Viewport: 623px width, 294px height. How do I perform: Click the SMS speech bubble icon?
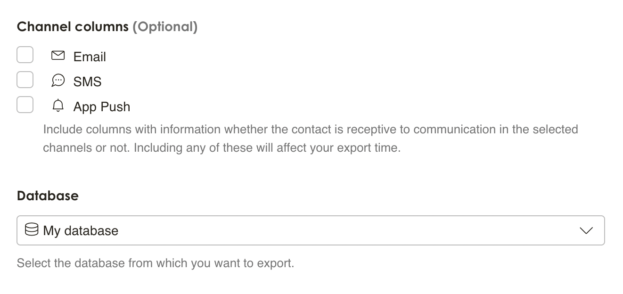coord(58,81)
